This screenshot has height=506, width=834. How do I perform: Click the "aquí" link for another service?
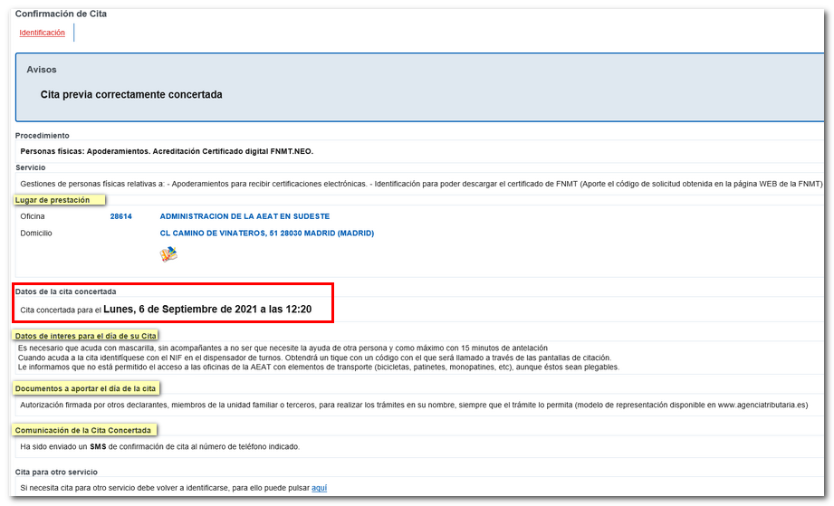tap(319, 488)
